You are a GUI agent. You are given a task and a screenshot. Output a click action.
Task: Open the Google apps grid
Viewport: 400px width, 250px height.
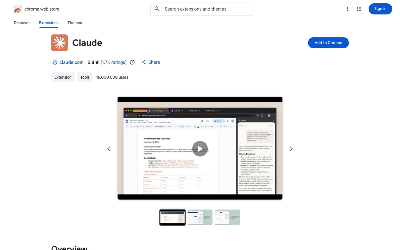pos(359,9)
